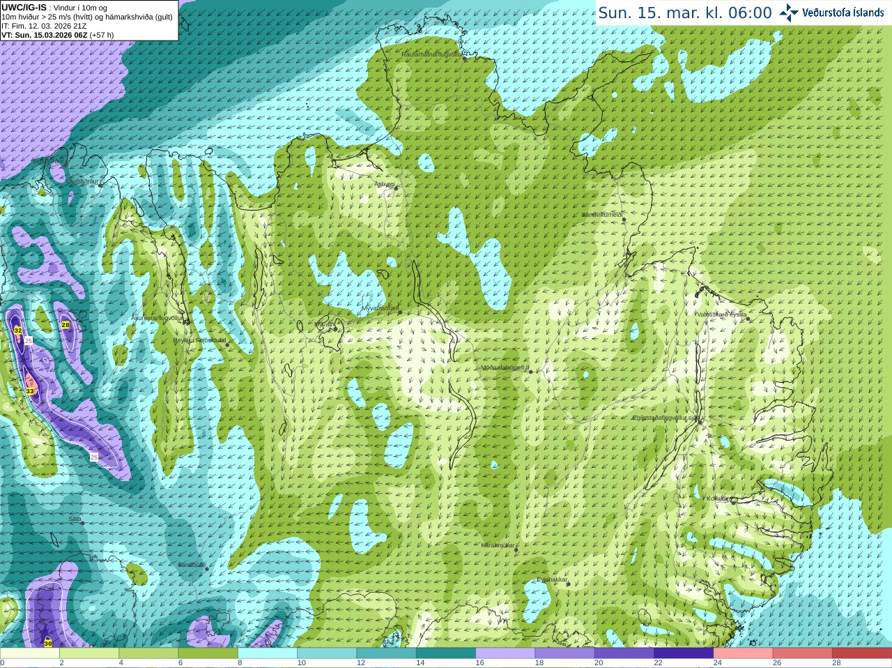Click the 10–12 m/s turquoise scale swatch
The width and height of the screenshot is (892, 668).
pyautogui.click(x=327, y=653)
